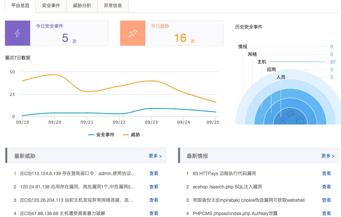Click 查看 for IIS HTTP.sys vulnerability
341x217 pixels.
[x=327, y=173]
